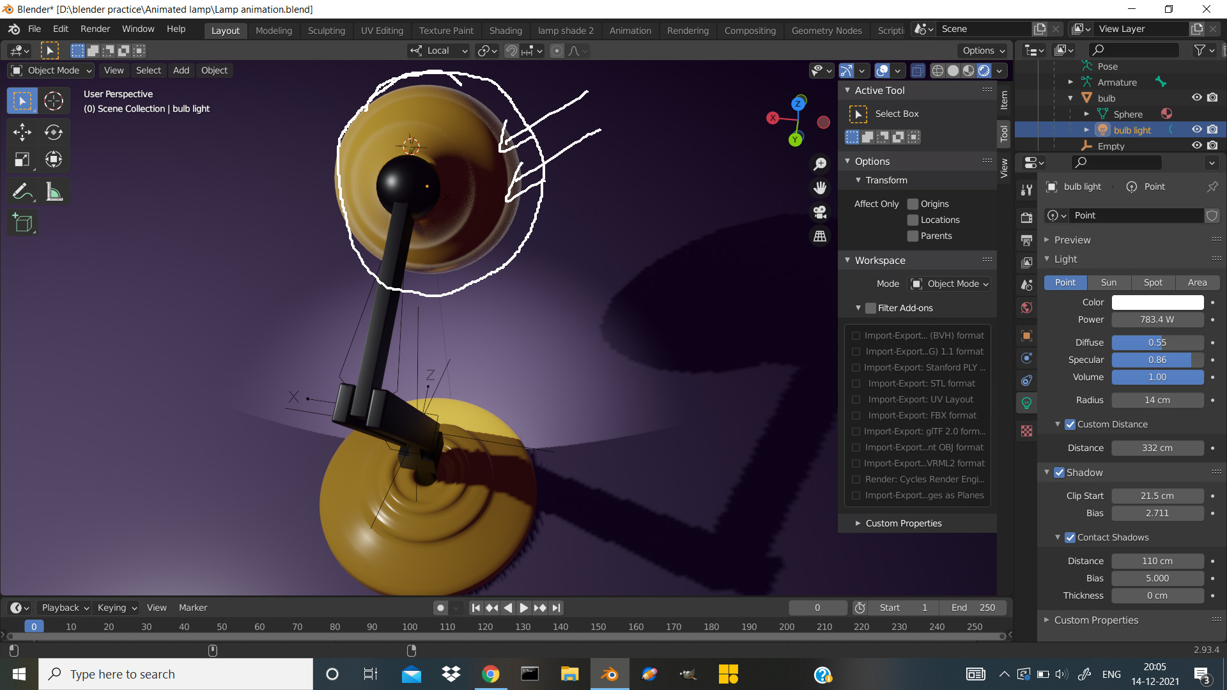Toggle camera view in viewport
1227x690 pixels.
coord(820,212)
